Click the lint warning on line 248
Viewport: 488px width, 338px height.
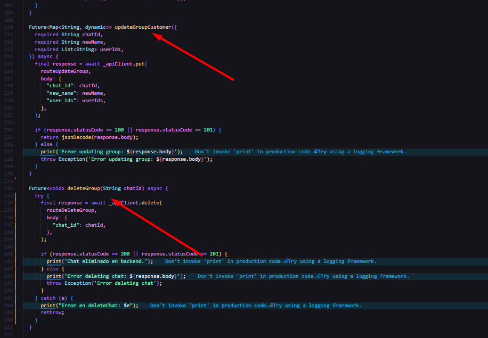[256, 306]
